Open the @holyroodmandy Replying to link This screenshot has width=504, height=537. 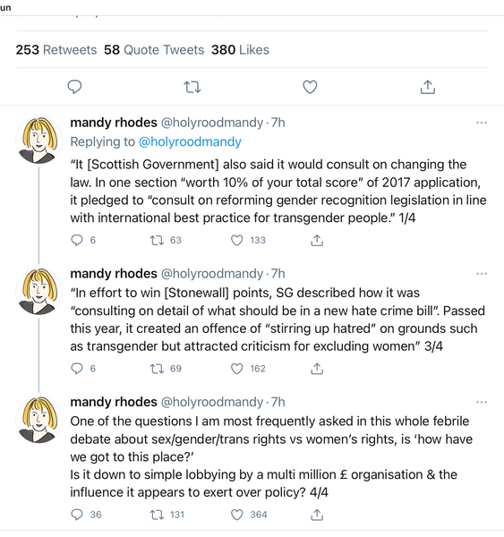click(x=190, y=141)
